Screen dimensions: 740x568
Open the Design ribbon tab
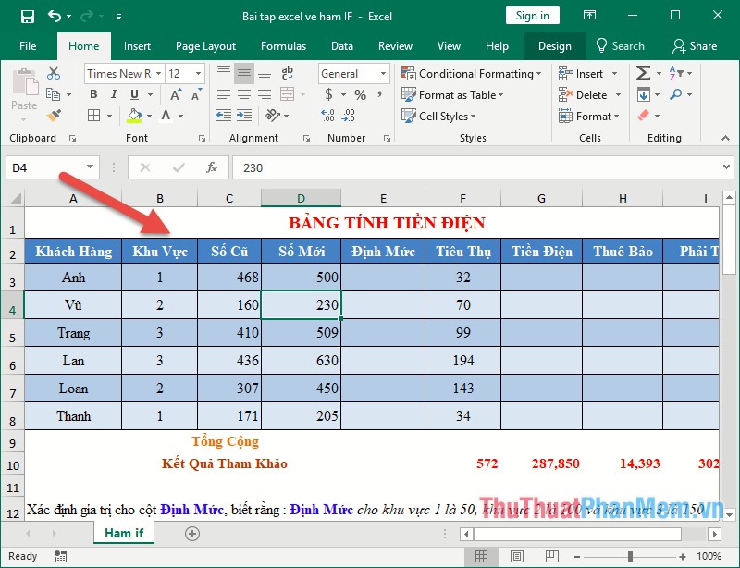point(554,45)
